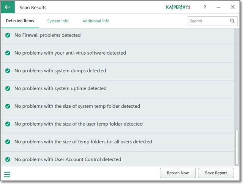Click check icon beside system uptime result
Screen dimensions: 243x184
click(x=8, y=88)
